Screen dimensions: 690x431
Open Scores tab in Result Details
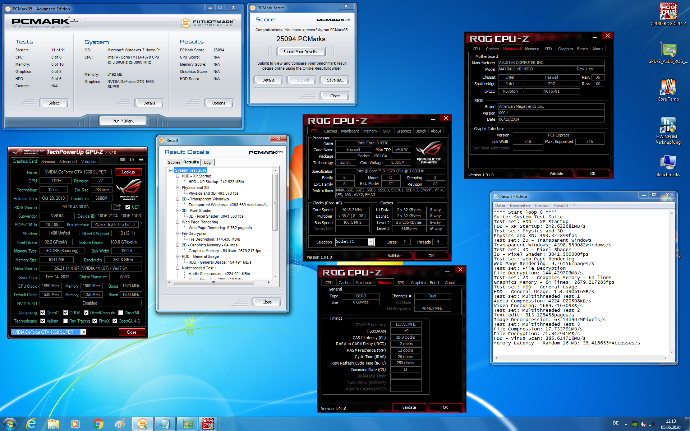(174, 162)
